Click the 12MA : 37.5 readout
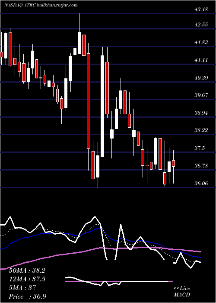The image size is (216, 303). tap(27, 279)
